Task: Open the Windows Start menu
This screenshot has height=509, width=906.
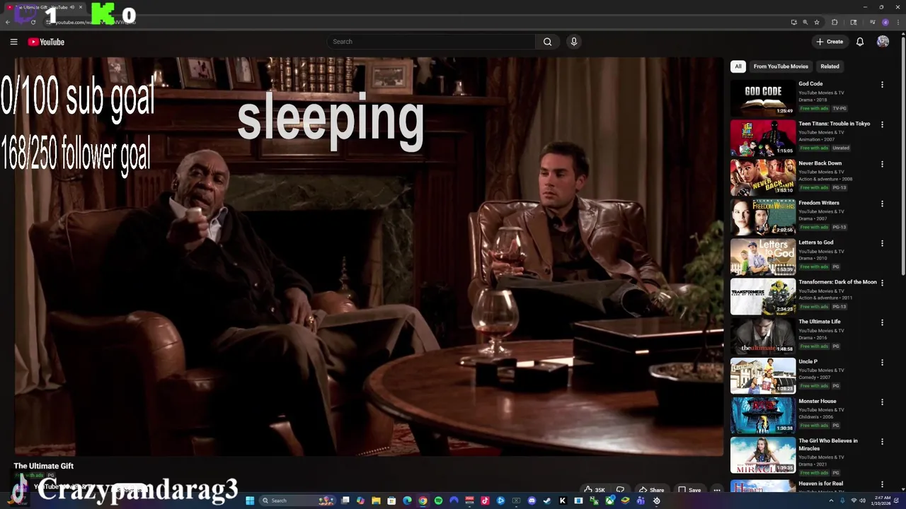Action: pyautogui.click(x=250, y=501)
